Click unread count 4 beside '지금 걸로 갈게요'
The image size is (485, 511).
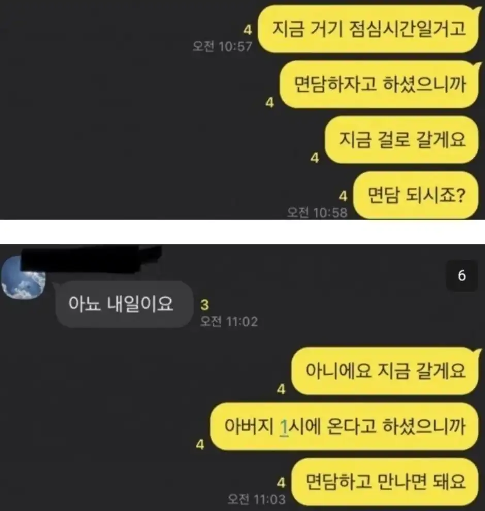coord(315,158)
